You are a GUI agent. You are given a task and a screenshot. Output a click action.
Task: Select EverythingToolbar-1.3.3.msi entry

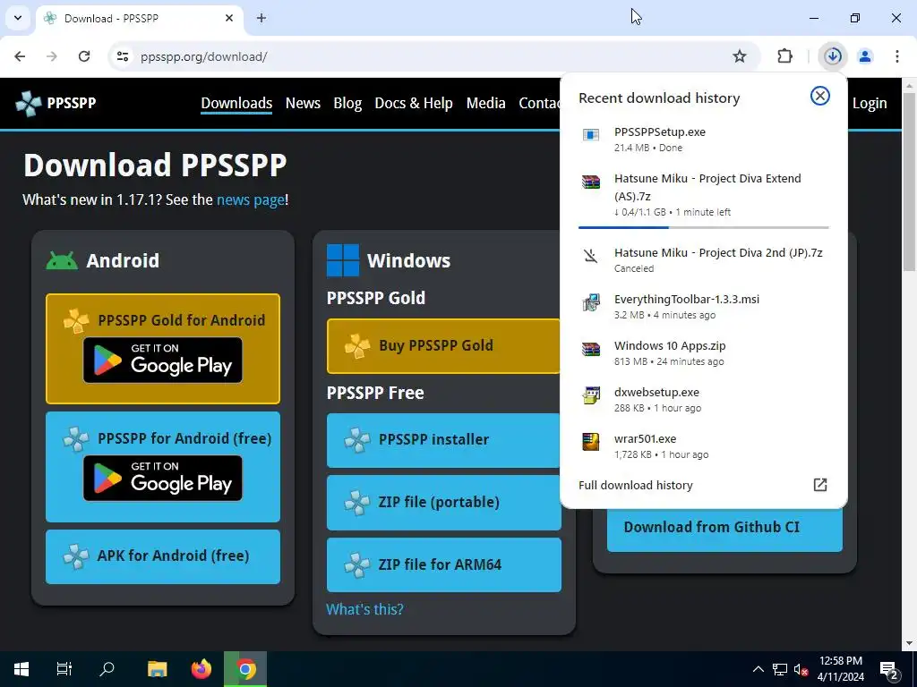[704, 307]
